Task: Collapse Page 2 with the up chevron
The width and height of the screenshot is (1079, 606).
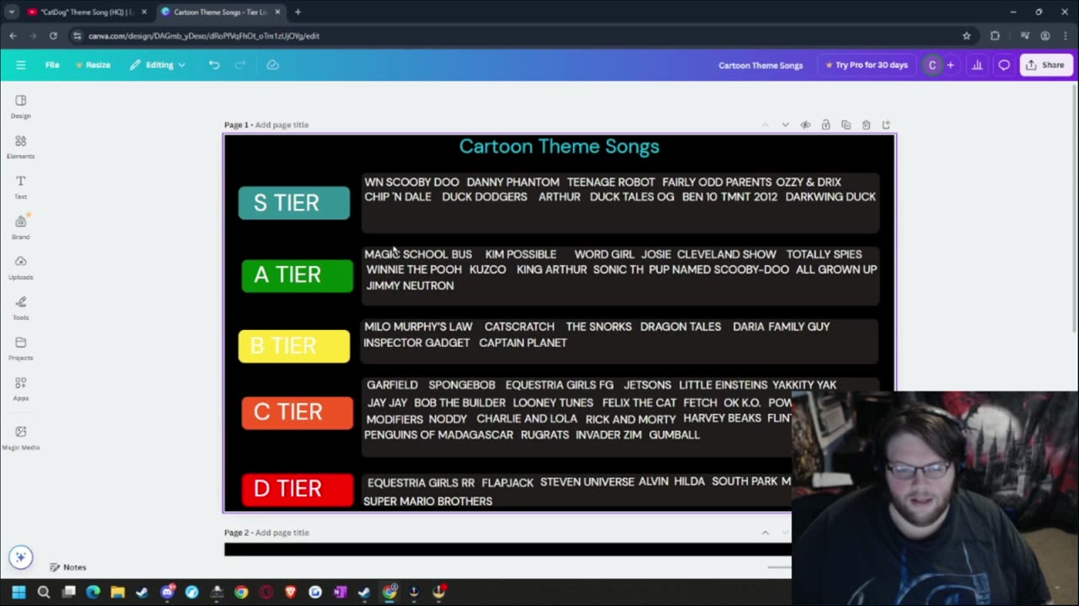Action: tap(765, 533)
